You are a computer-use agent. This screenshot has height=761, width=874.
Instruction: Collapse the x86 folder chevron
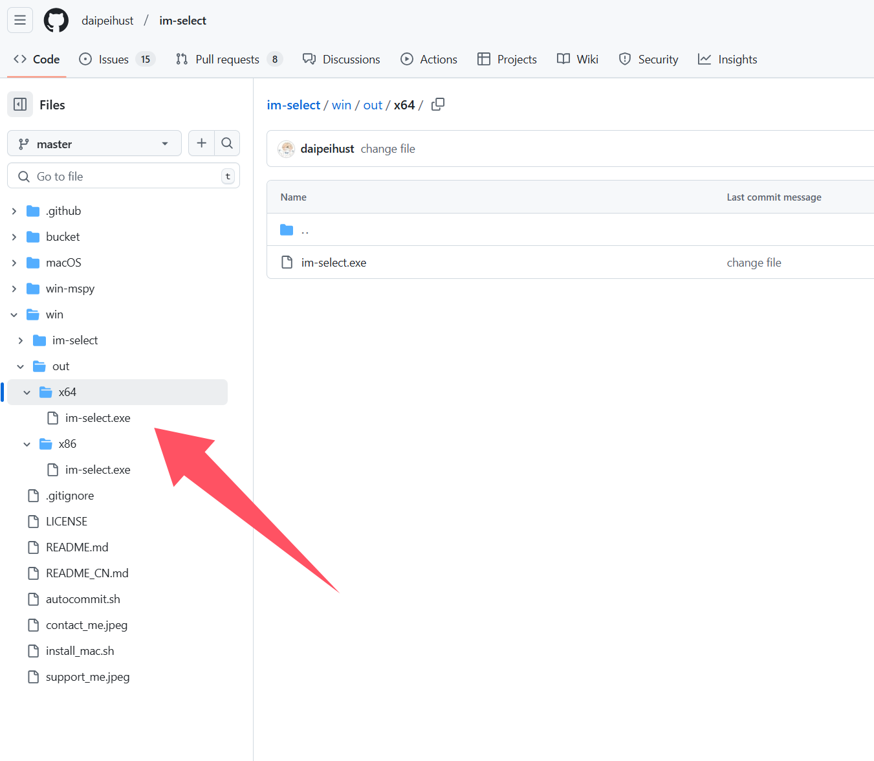click(27, 444)
